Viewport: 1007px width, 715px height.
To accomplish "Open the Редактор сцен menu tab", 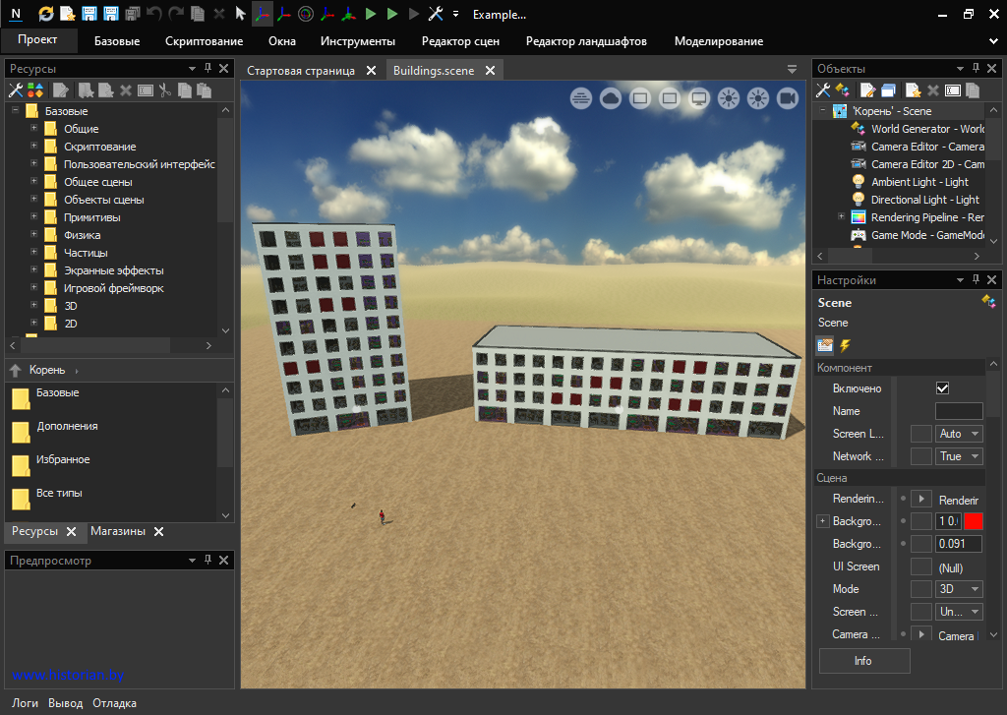I will click(x=460, y=41).
